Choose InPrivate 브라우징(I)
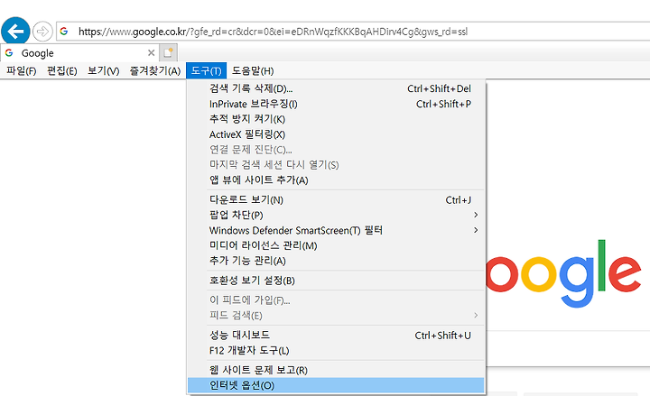 336,104
